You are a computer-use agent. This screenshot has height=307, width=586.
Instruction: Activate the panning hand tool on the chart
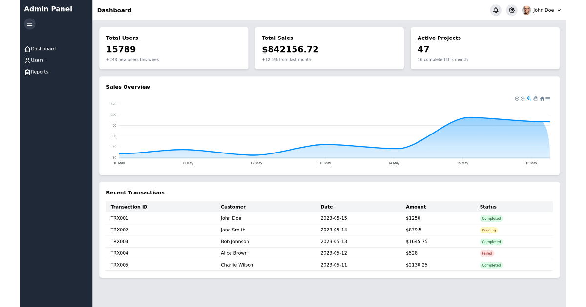tap(535, 98)
